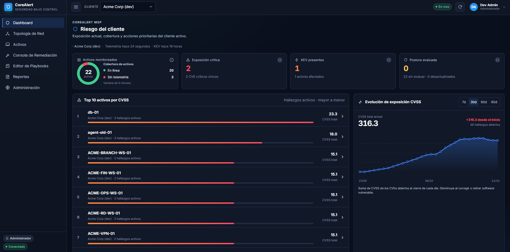
Task: Click the 22 activos coverage donut chart
Action: click(x=88, y=73)
